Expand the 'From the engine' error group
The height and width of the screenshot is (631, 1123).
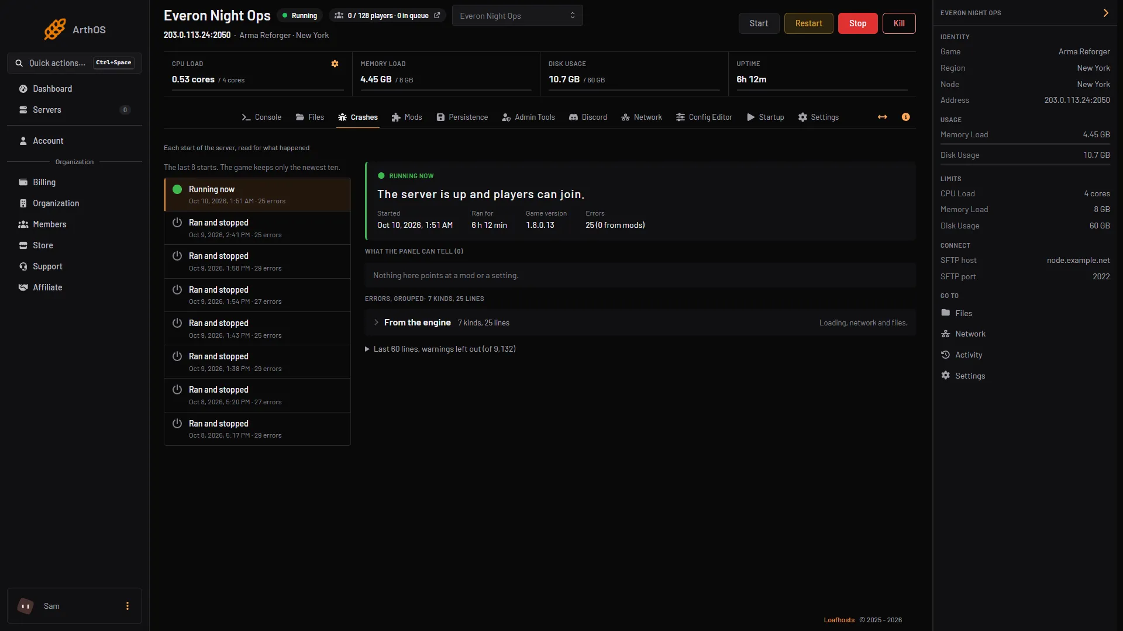640,323
